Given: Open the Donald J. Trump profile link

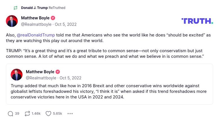Looking at the screenshot, I should 34,8.
